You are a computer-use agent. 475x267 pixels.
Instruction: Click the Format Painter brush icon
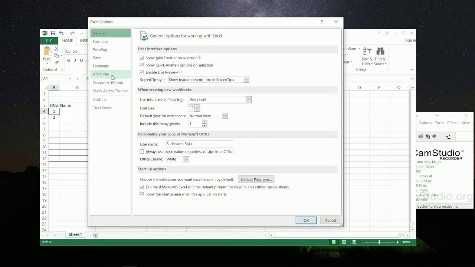(56, 62)
